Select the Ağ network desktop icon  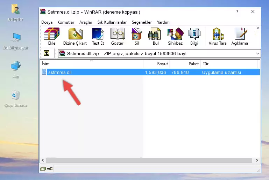pos(16,70)
